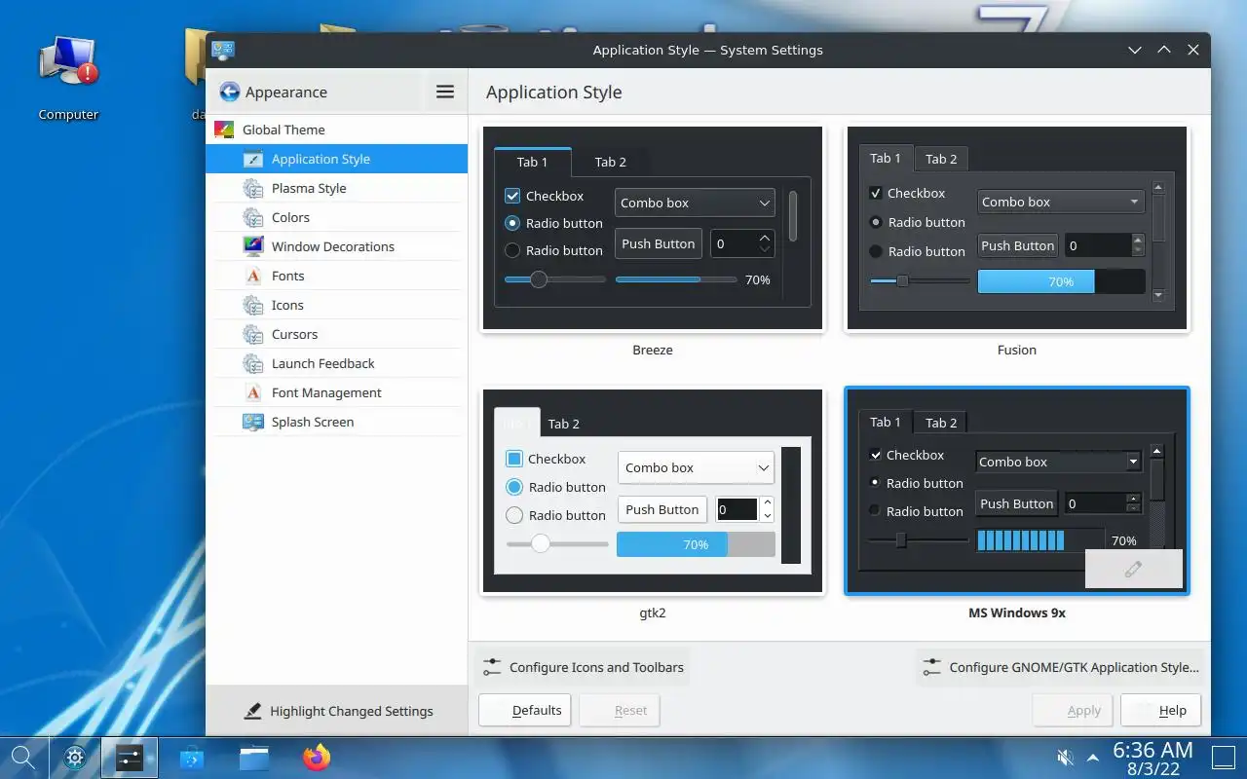Open Plasma Style settings
1247x779 pixels.
tap(336, 188)
